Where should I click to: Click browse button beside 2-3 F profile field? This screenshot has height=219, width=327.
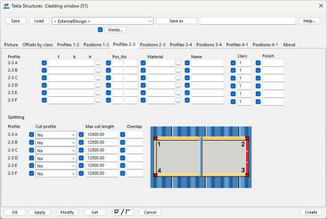(98, 101)
